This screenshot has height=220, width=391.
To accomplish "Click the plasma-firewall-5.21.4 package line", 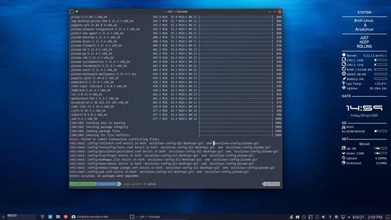I will click(97, 45).
